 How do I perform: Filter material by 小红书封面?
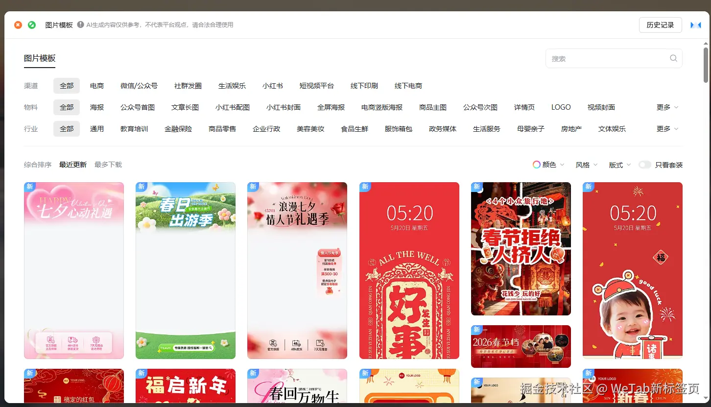pyautogui.click(x=284, y=107)
